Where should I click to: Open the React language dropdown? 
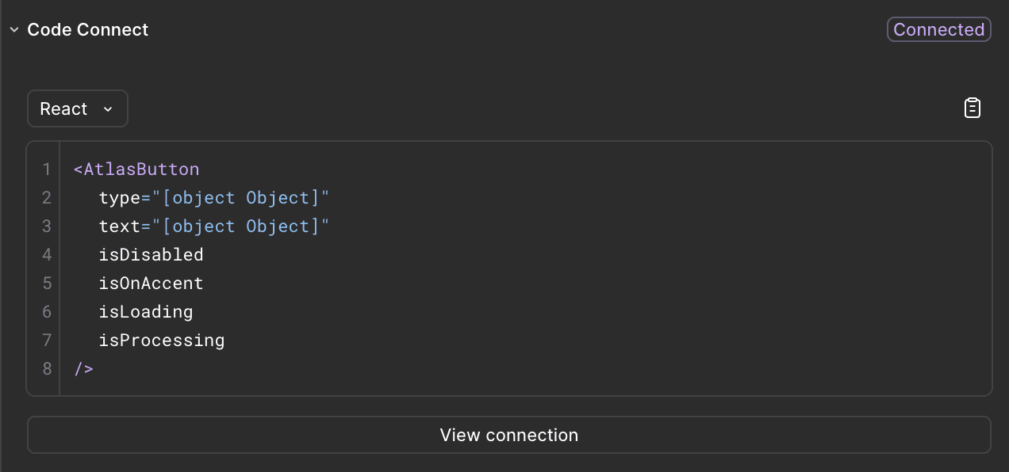(77, 108)
